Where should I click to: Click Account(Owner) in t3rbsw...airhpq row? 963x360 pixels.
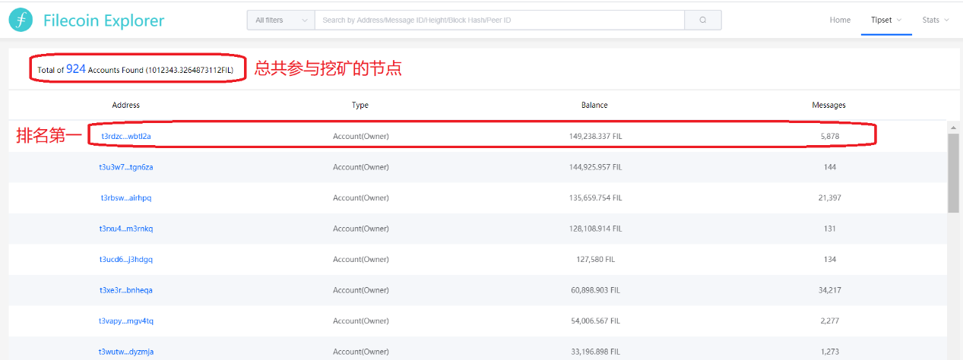[x=360, y=197]
